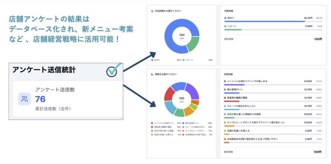Click blue dot beside 初めて in 回答詳細

(225, 18)
